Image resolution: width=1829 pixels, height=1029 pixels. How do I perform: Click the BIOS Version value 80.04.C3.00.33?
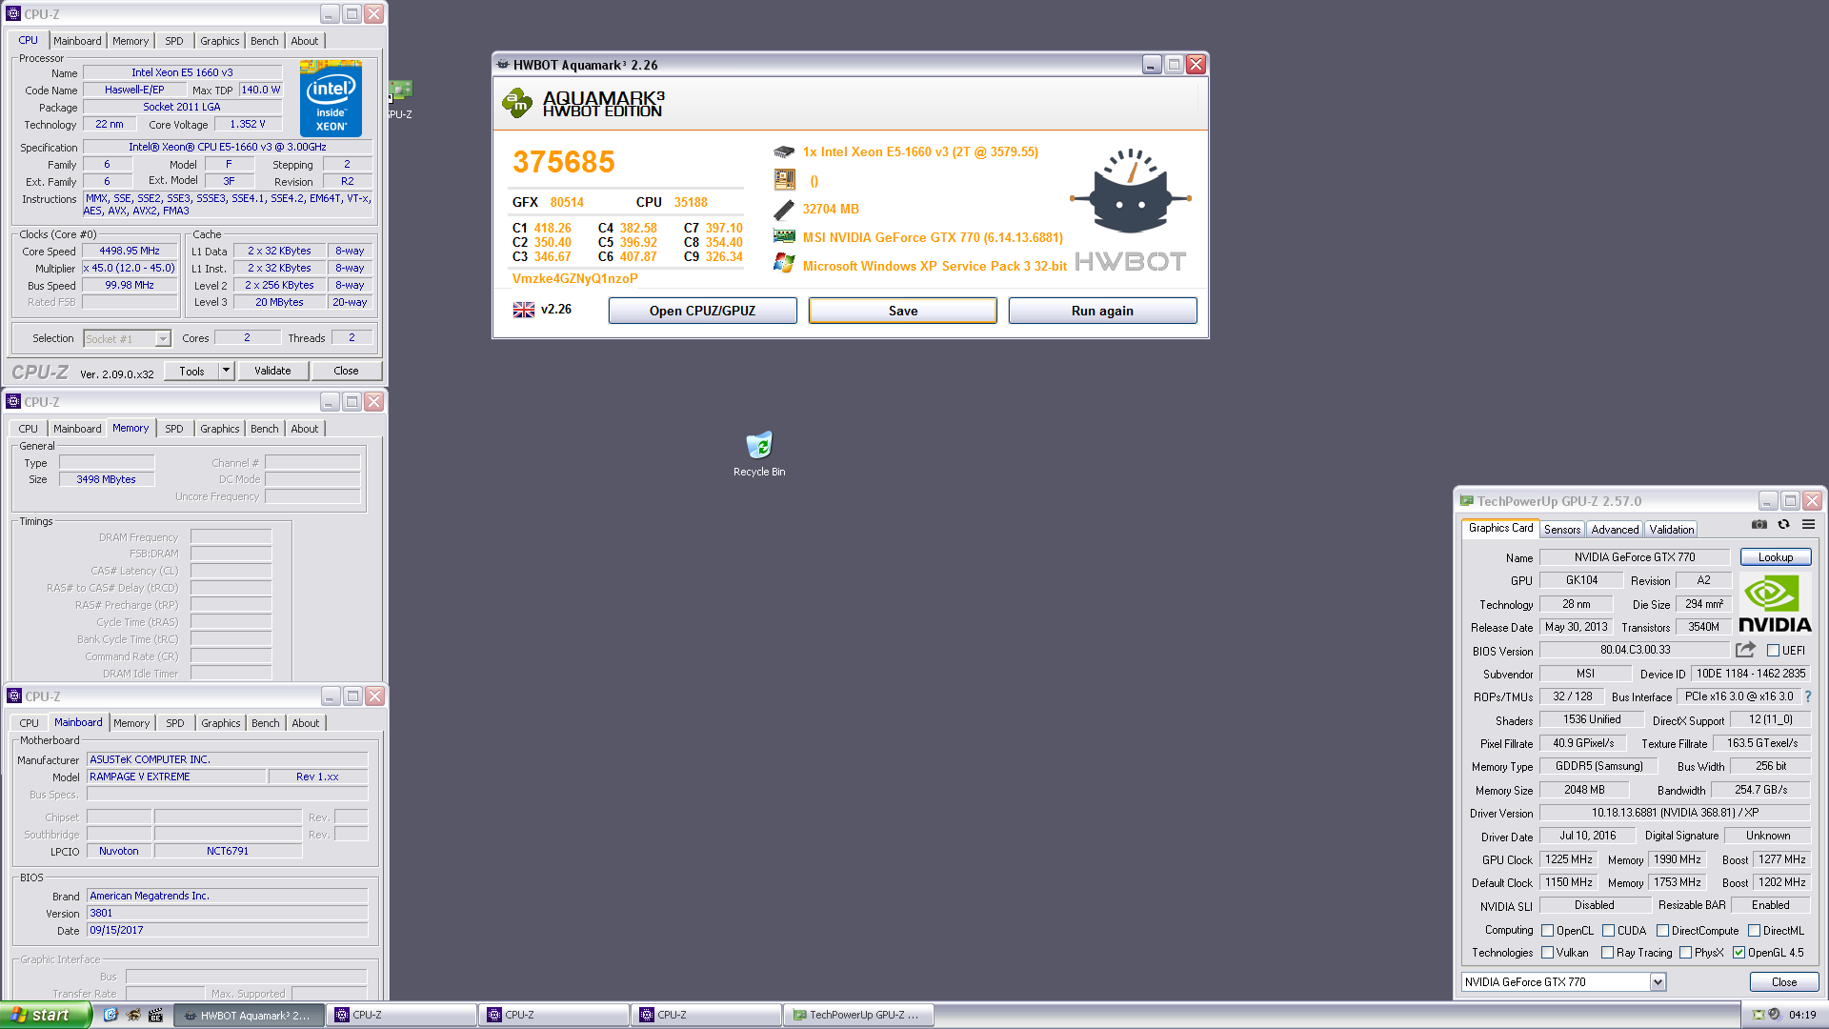[x=1635, y=650]
